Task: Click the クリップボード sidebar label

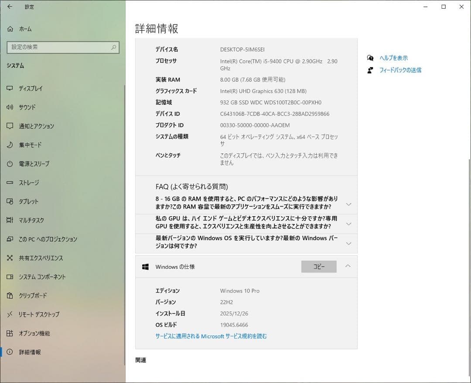Action: 33,296
